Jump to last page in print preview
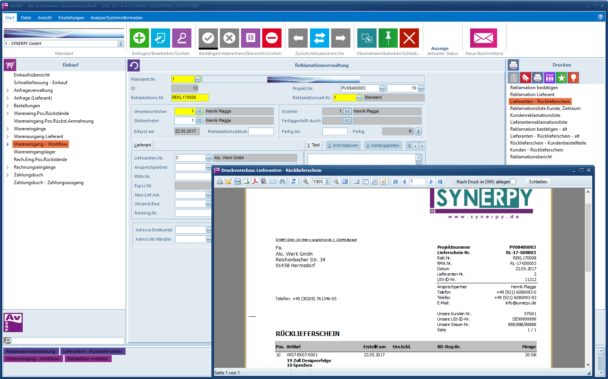The width and height of the screenshot is (608, 379). coord(440,182)
